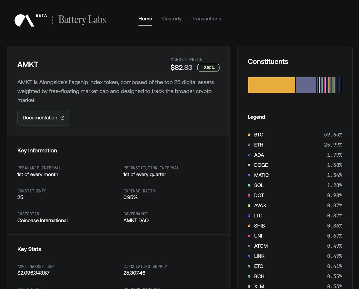Click the AMKT DAO governance value

pyautogui.click(x=136, y=220)
